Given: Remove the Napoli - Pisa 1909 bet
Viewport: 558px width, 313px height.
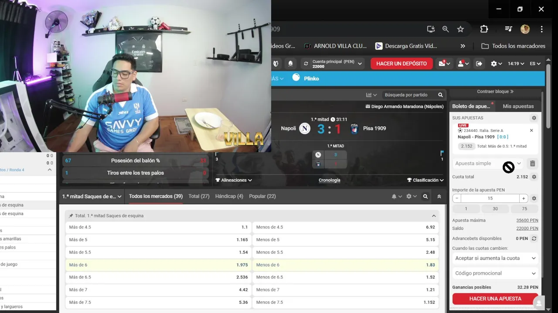Looking at the screenshot, I should pos(531,130).
